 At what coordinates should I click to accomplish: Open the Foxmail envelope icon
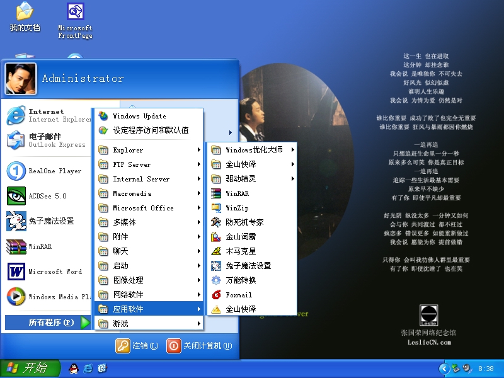(216, 295)
